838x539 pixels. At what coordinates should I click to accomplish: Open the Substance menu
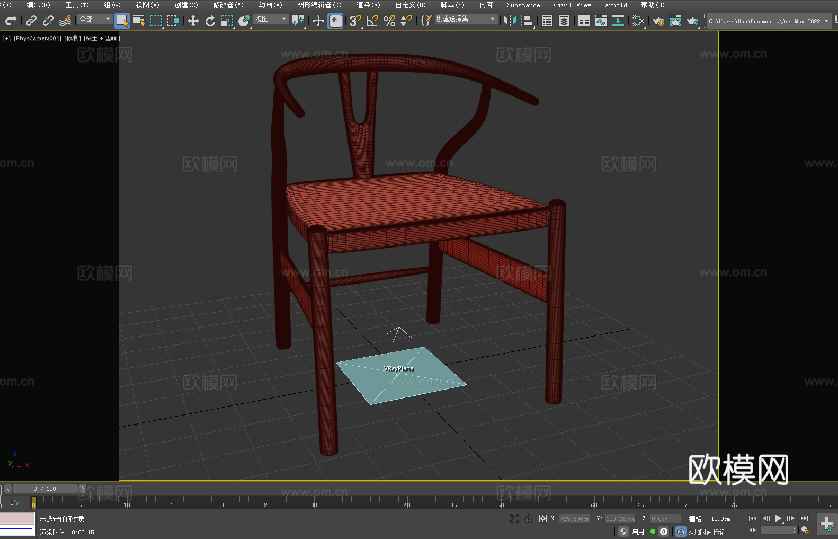pyautogui.click(x=523, y=5)
